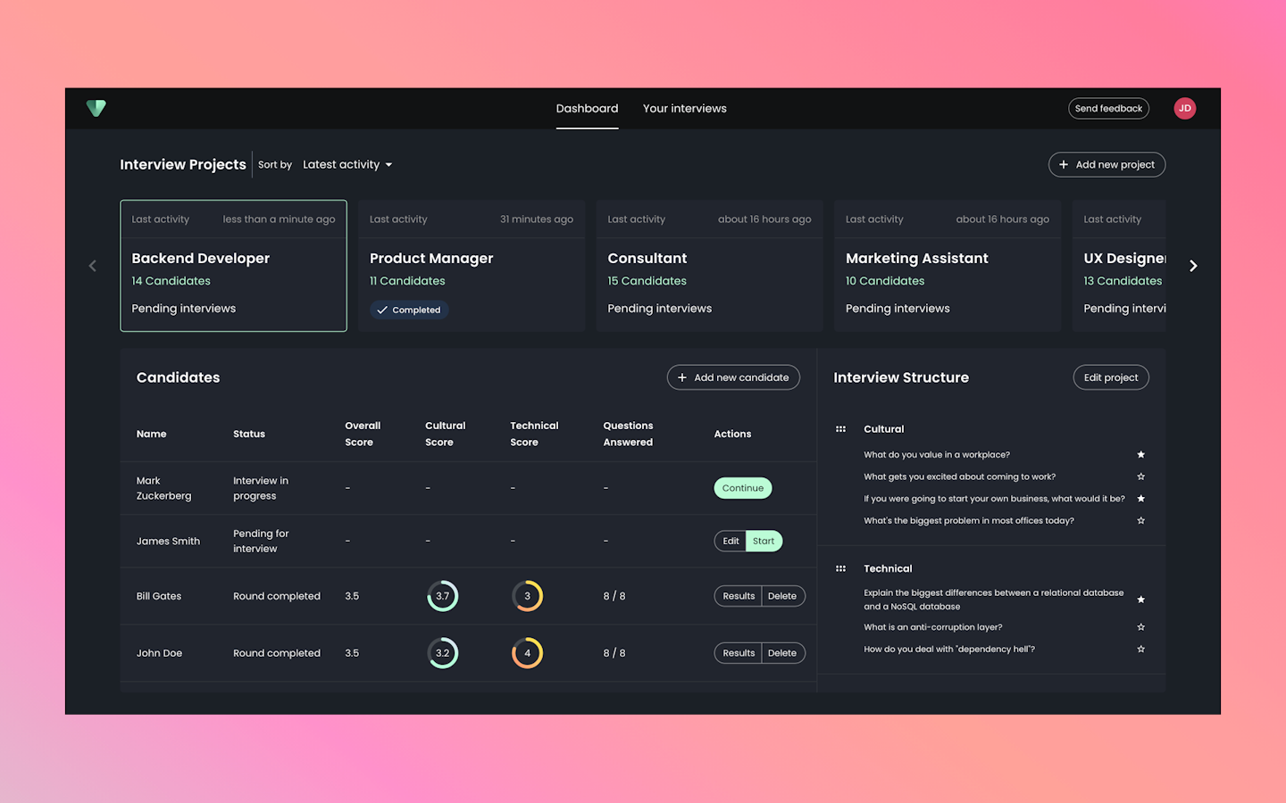Click grid handle icon beside Technical section
Image resolution: width=1286 pixels, height=803 pixels.
[840, 568]
